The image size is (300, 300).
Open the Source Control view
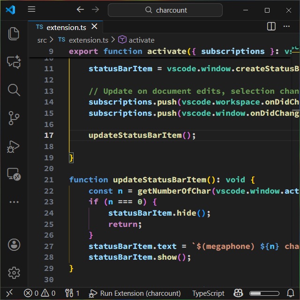coord(14,119)
